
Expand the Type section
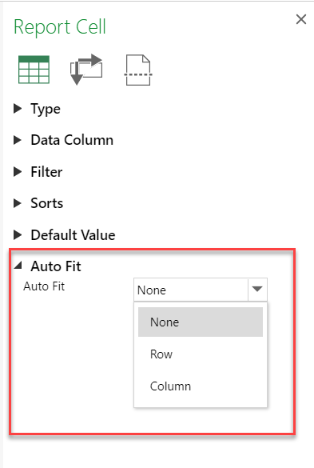(18, 109)
